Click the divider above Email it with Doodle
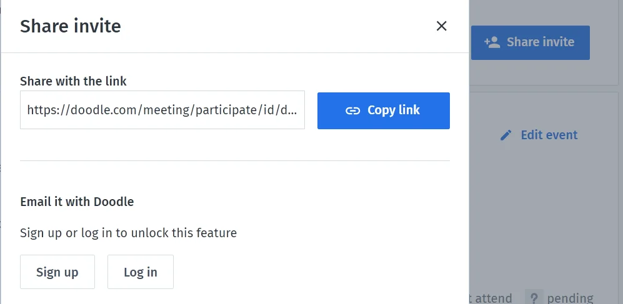 point(235,160)
